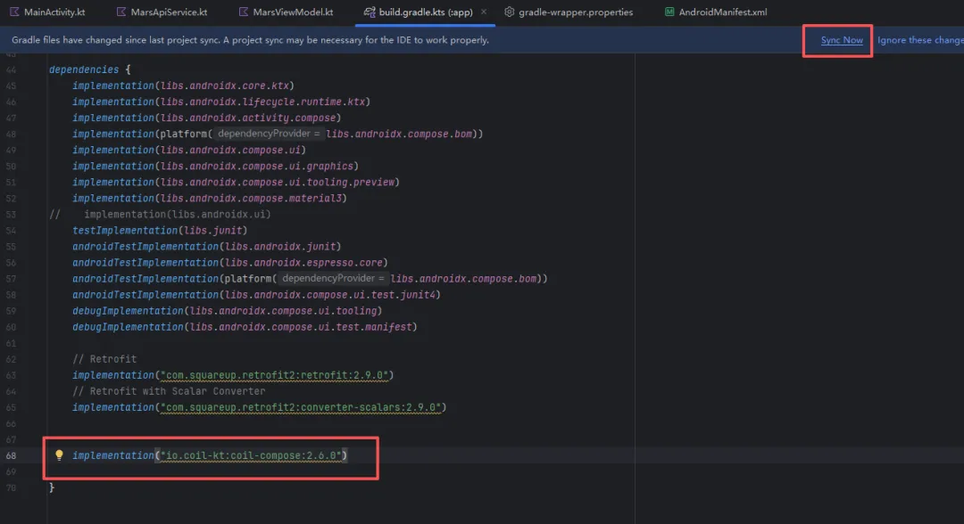The height and width of the screenshot is (524, 964).
Task: Click line number 44 in the gutter
Action: 11,70
